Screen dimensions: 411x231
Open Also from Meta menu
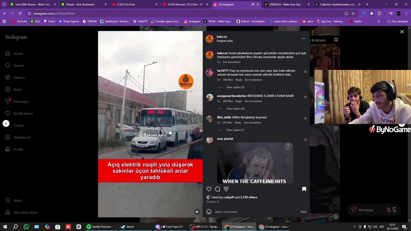click(21, 212)
